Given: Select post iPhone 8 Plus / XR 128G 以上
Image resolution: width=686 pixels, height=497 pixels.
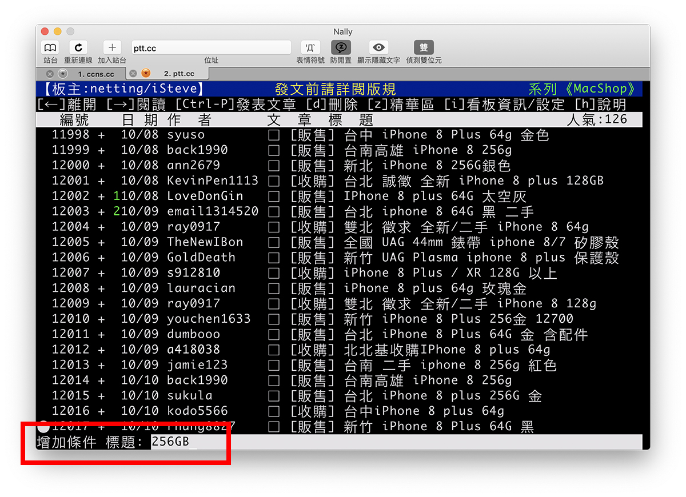Looking at the screenshot, I should pos(339,274).
